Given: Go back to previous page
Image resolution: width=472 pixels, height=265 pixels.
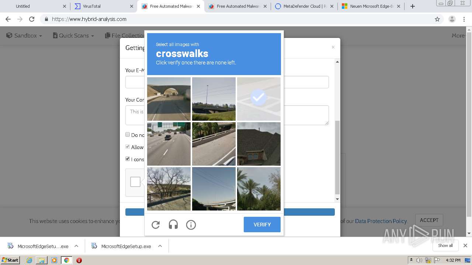Looking at the screenshot, I should pyautogui.click(x=8, y=19).
